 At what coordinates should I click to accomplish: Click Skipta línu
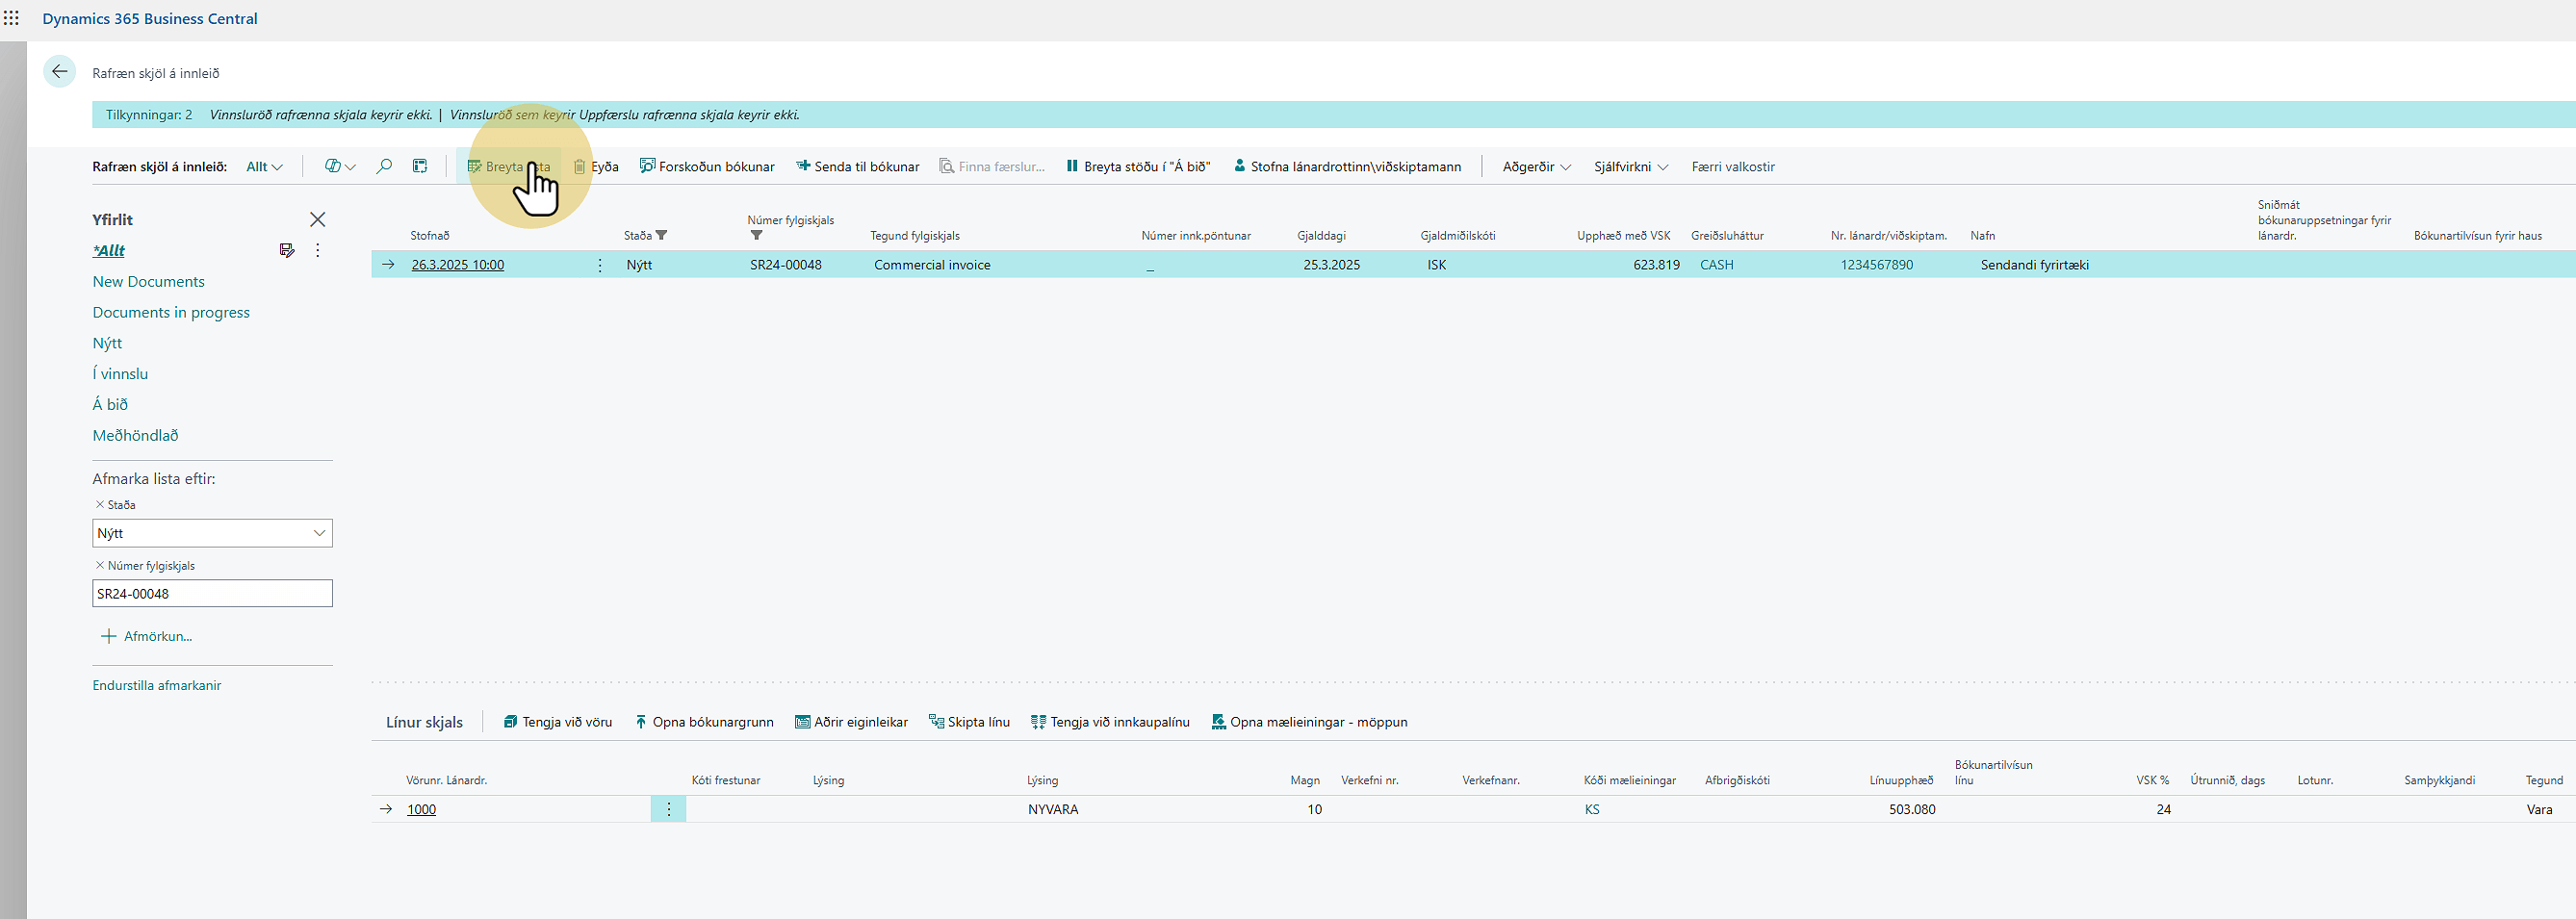coord(969,722)
